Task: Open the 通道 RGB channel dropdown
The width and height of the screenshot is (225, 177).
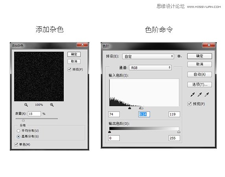Action: (150, 67)
